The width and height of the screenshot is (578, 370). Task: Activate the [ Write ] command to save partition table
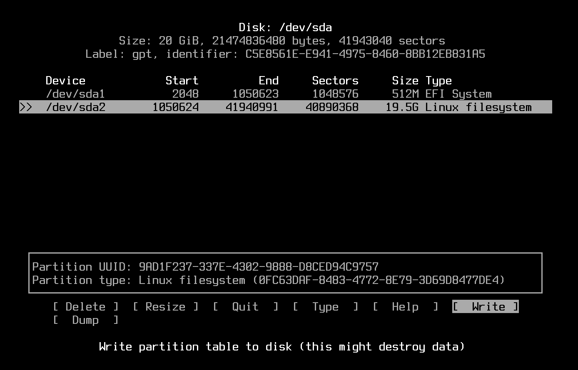485,306
